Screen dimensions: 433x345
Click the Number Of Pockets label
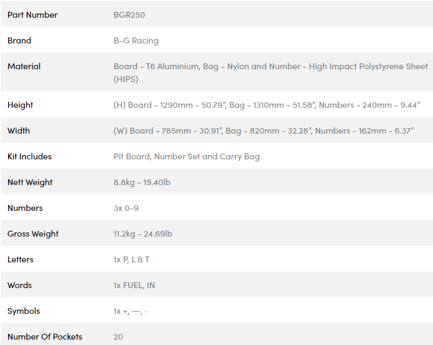(x=45, y=337)
